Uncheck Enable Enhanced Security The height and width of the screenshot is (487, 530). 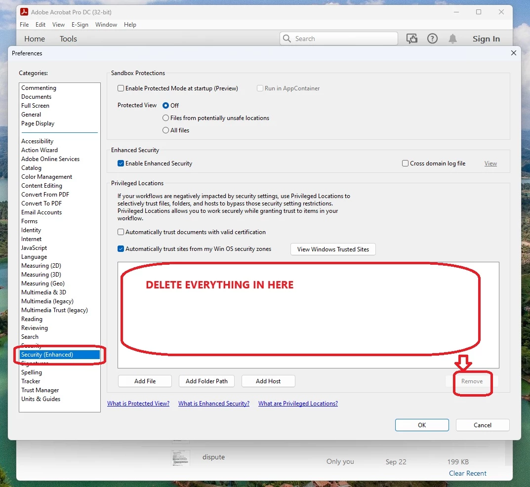pyautogui.click(x=121, y=163)
